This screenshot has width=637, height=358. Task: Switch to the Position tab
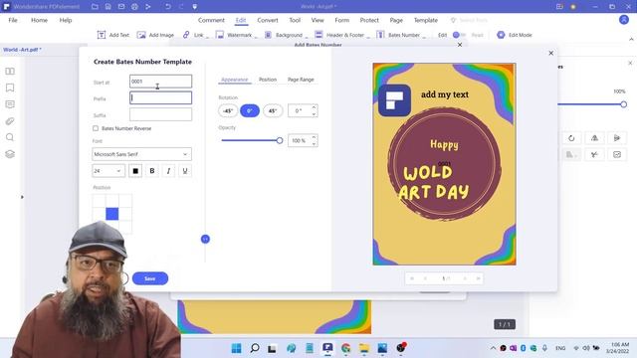tap(268, 80)
